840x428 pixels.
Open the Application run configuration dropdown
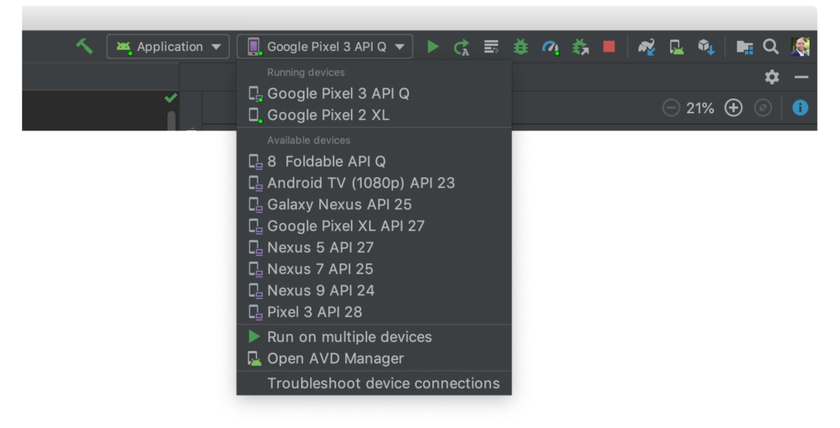[168, 47]
